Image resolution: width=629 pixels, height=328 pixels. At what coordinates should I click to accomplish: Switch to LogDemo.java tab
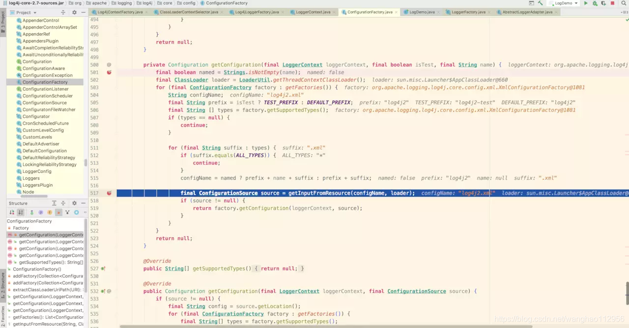(x=422, y=12)
